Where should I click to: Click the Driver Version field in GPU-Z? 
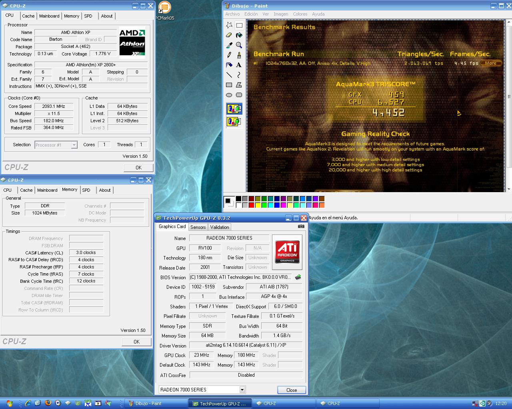[x=246, y=345]
